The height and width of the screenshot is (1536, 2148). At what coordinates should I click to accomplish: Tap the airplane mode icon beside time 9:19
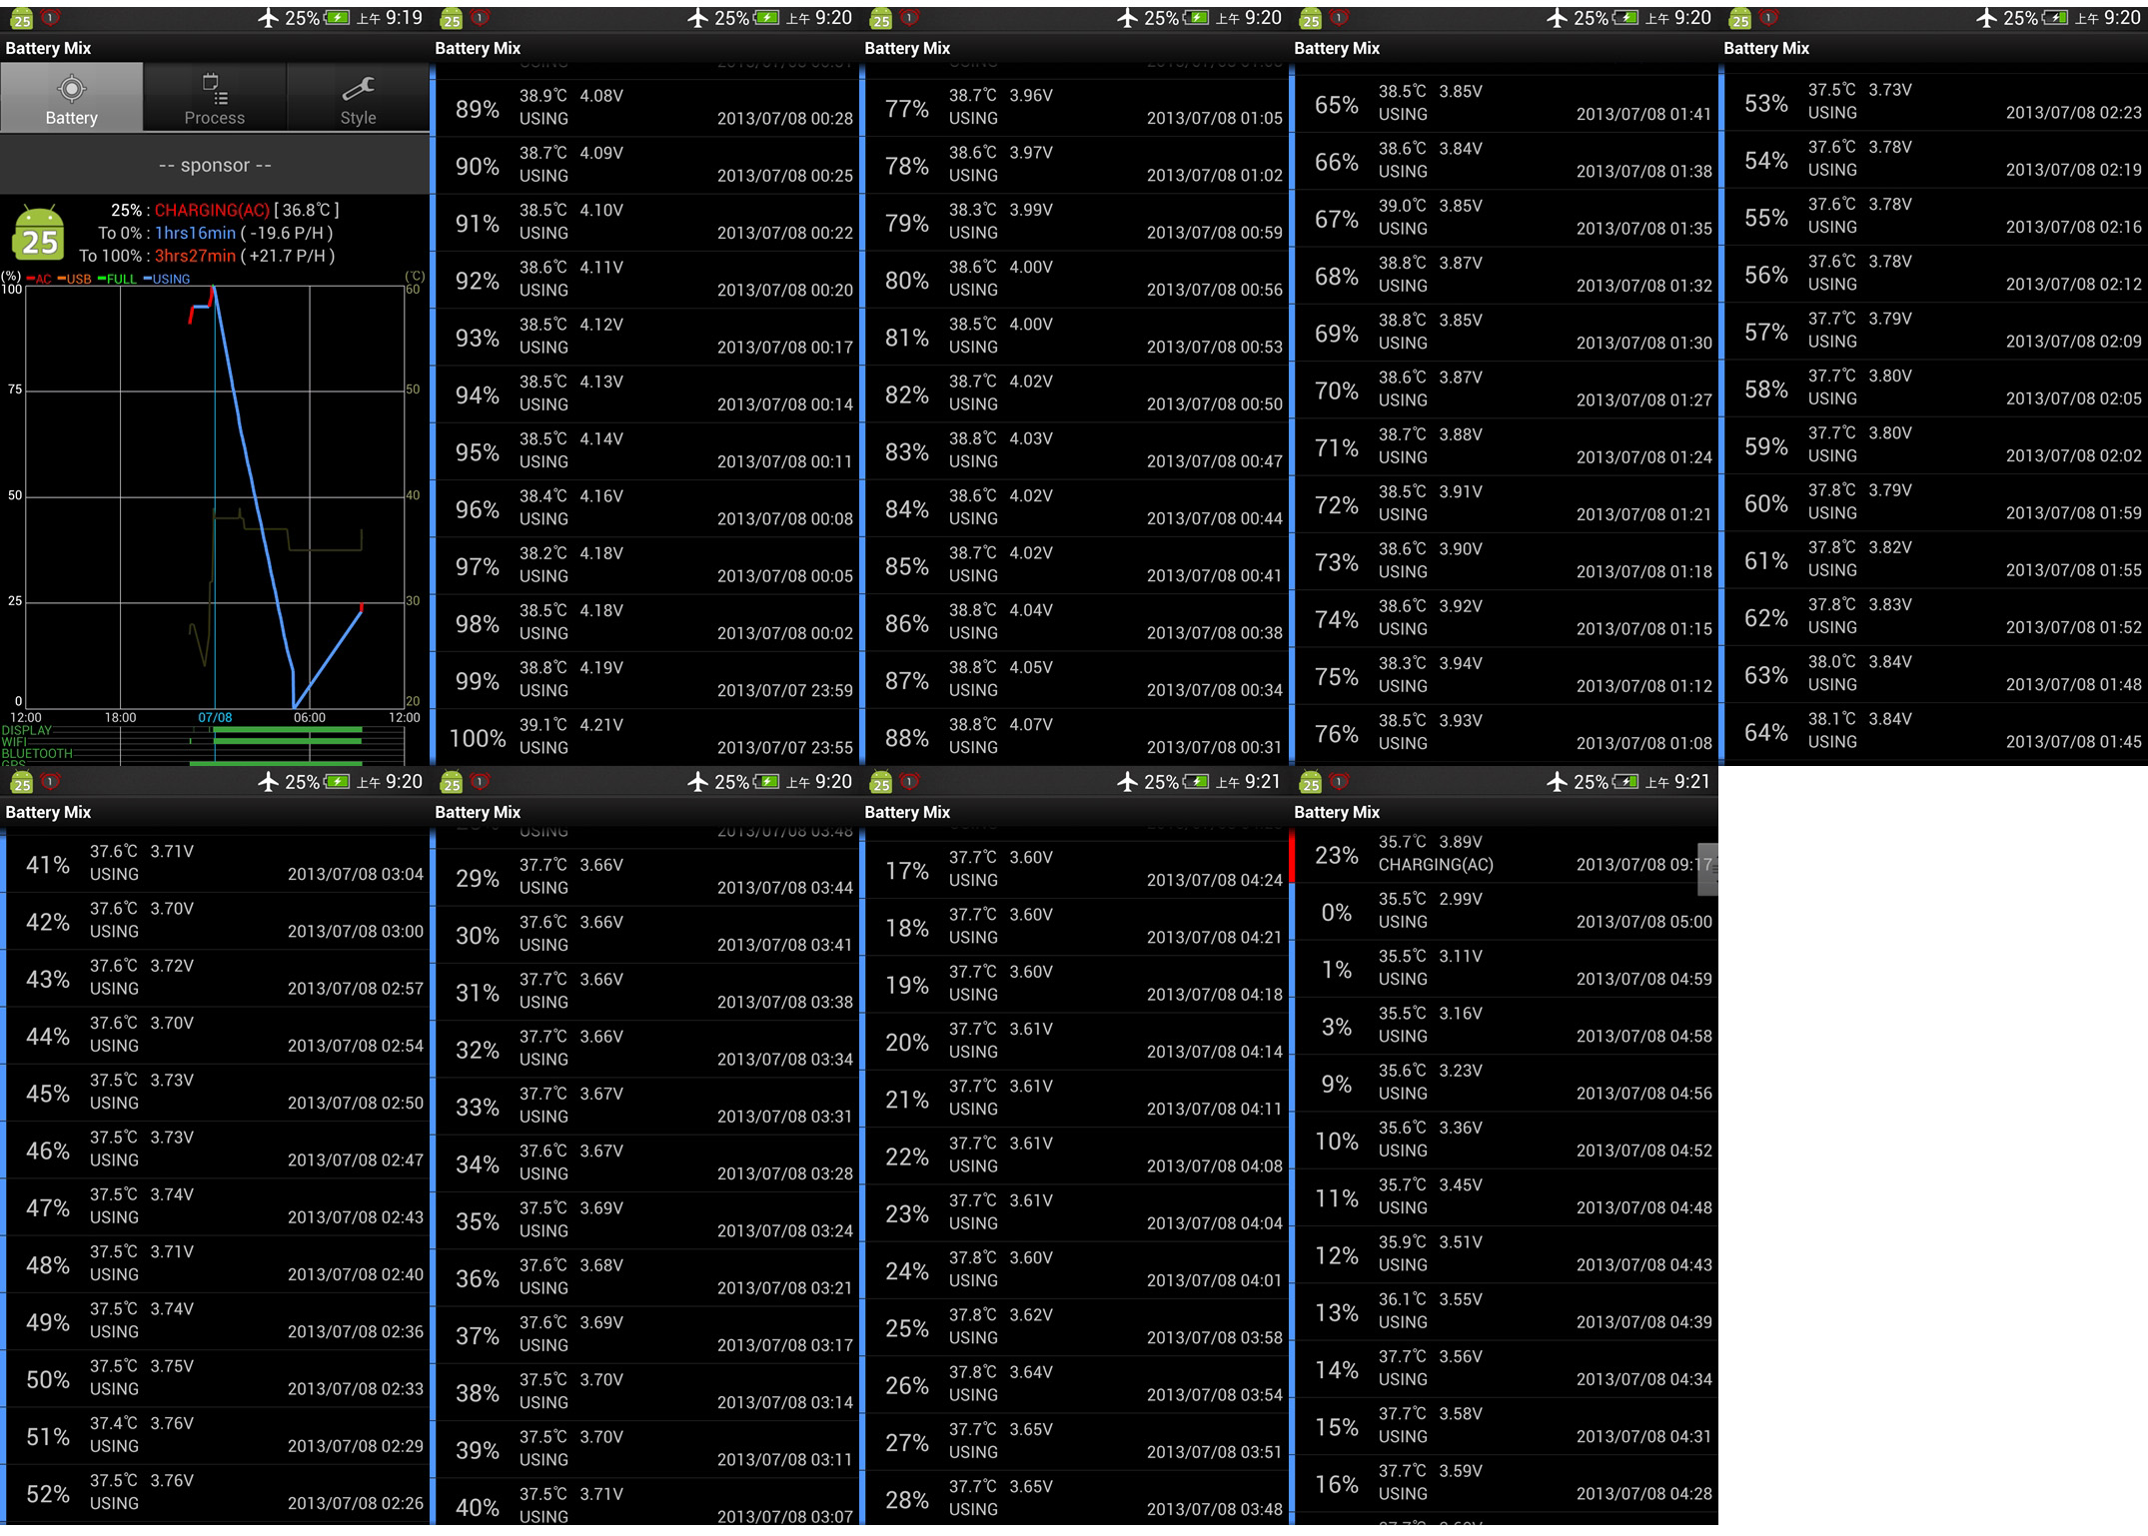(x=268, y=18)
